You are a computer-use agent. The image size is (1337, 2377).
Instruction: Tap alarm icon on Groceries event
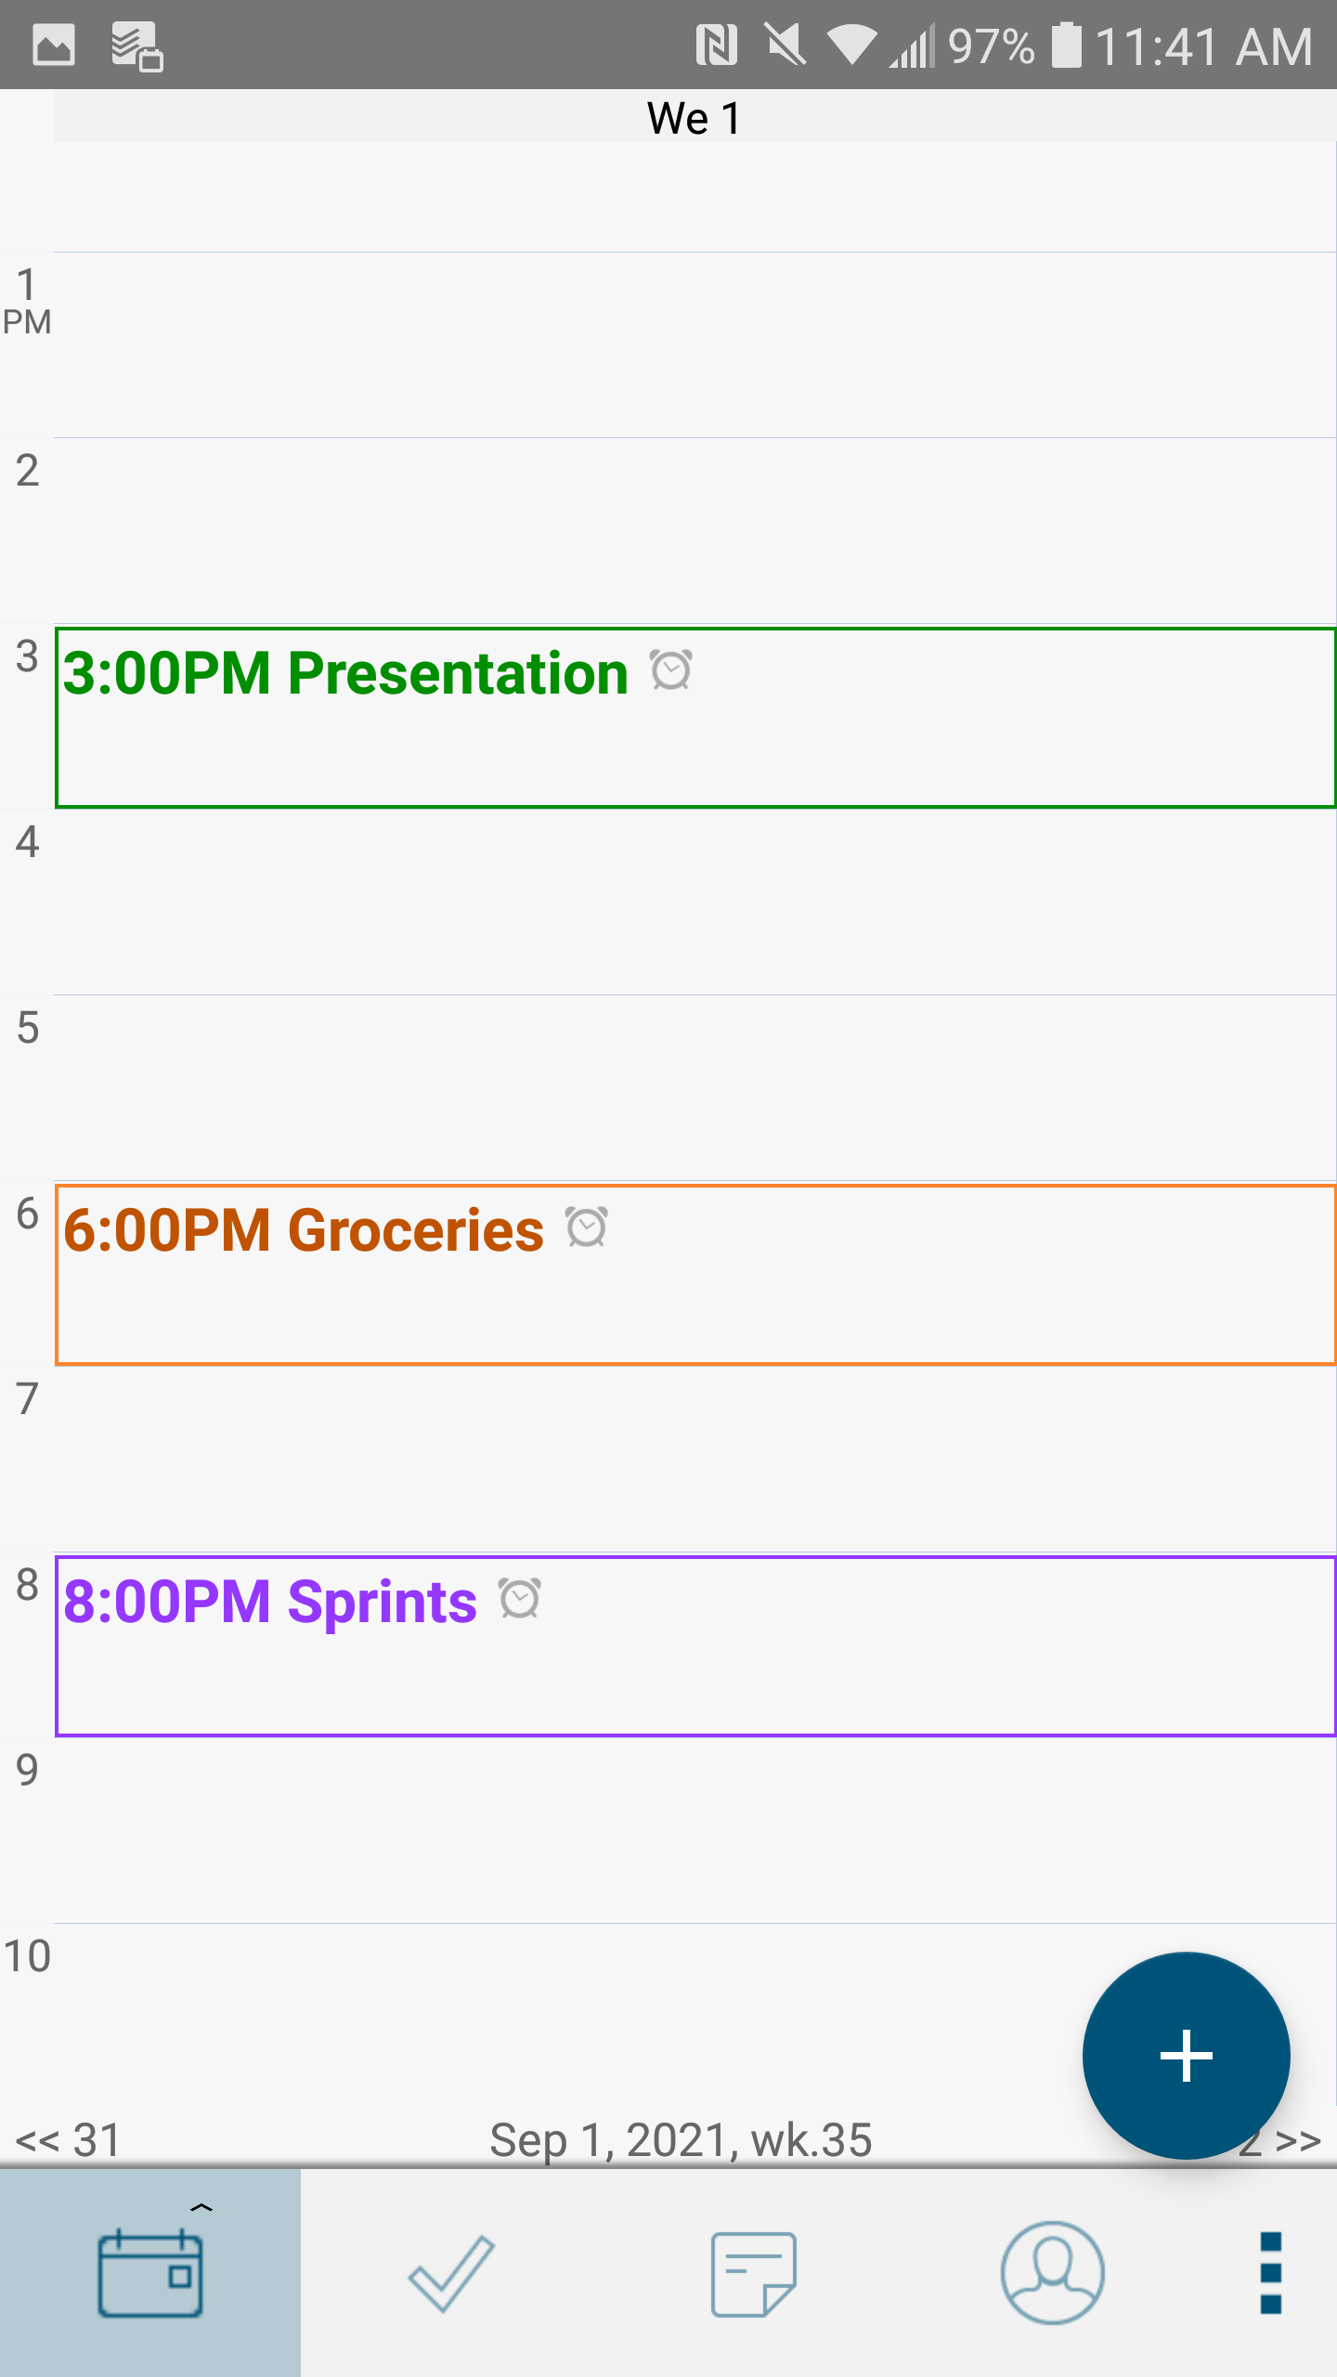pyautogui.click(x=587, y=1227)
